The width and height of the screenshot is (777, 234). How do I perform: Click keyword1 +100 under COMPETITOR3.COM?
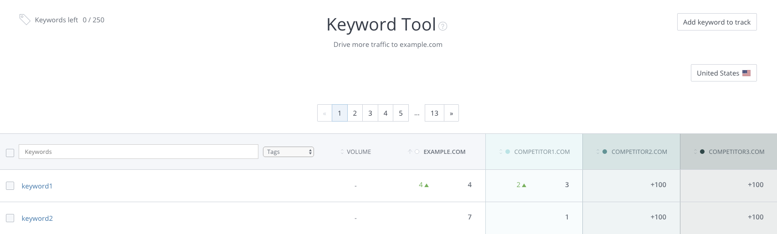pos(756,185)
